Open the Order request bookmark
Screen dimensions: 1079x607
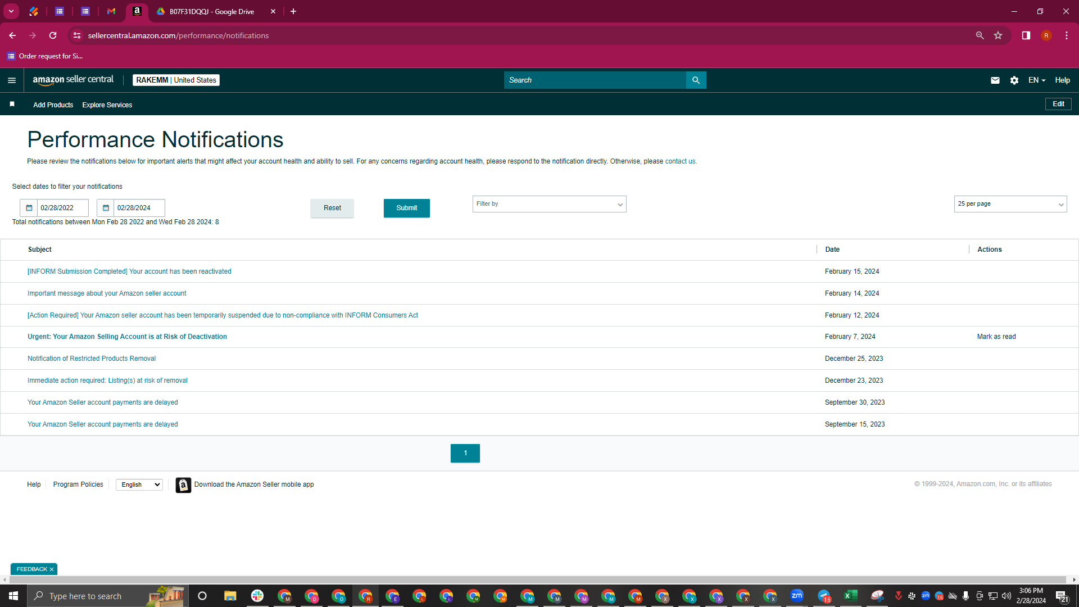click(45, 56)
